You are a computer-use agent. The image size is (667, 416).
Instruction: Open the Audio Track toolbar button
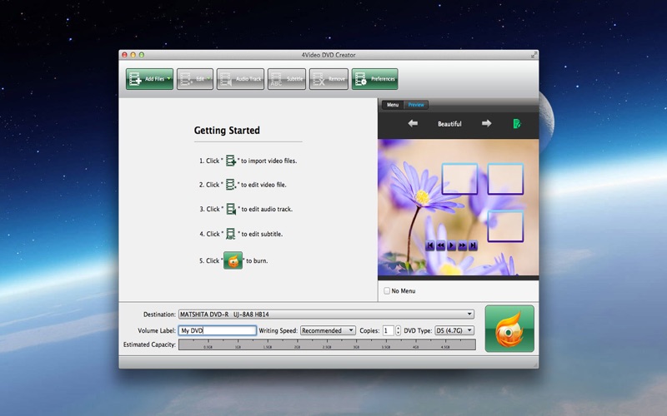click(x=240, y=79)
